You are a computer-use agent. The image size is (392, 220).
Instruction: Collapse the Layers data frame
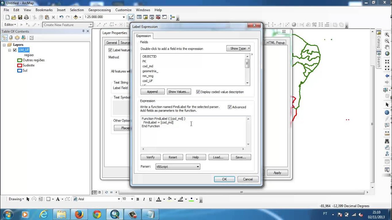pos(4,45)
